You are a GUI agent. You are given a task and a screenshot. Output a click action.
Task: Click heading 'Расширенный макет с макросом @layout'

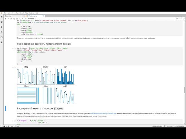(x=40, y=109)
